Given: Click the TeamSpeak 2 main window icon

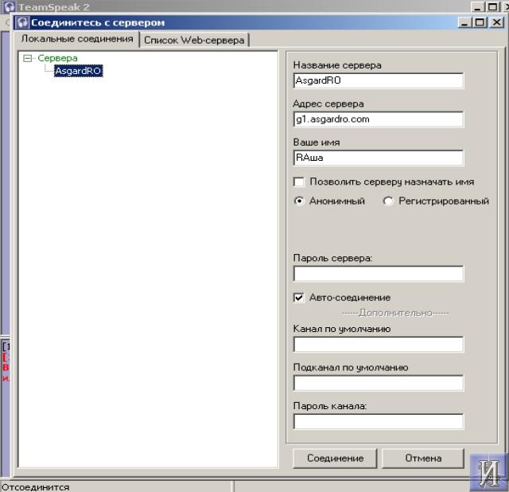Looking at the screenshot, I should coord(10,7).
